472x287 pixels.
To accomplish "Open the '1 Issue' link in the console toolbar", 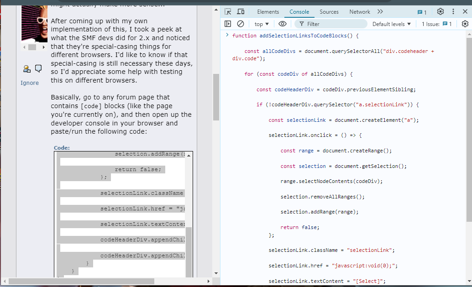I will coord(436,24).
